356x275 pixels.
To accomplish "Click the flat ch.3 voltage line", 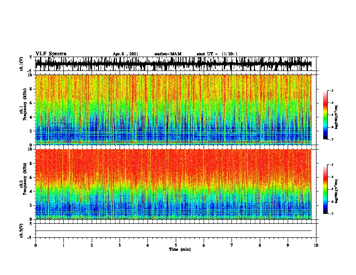I will (174, 231).
